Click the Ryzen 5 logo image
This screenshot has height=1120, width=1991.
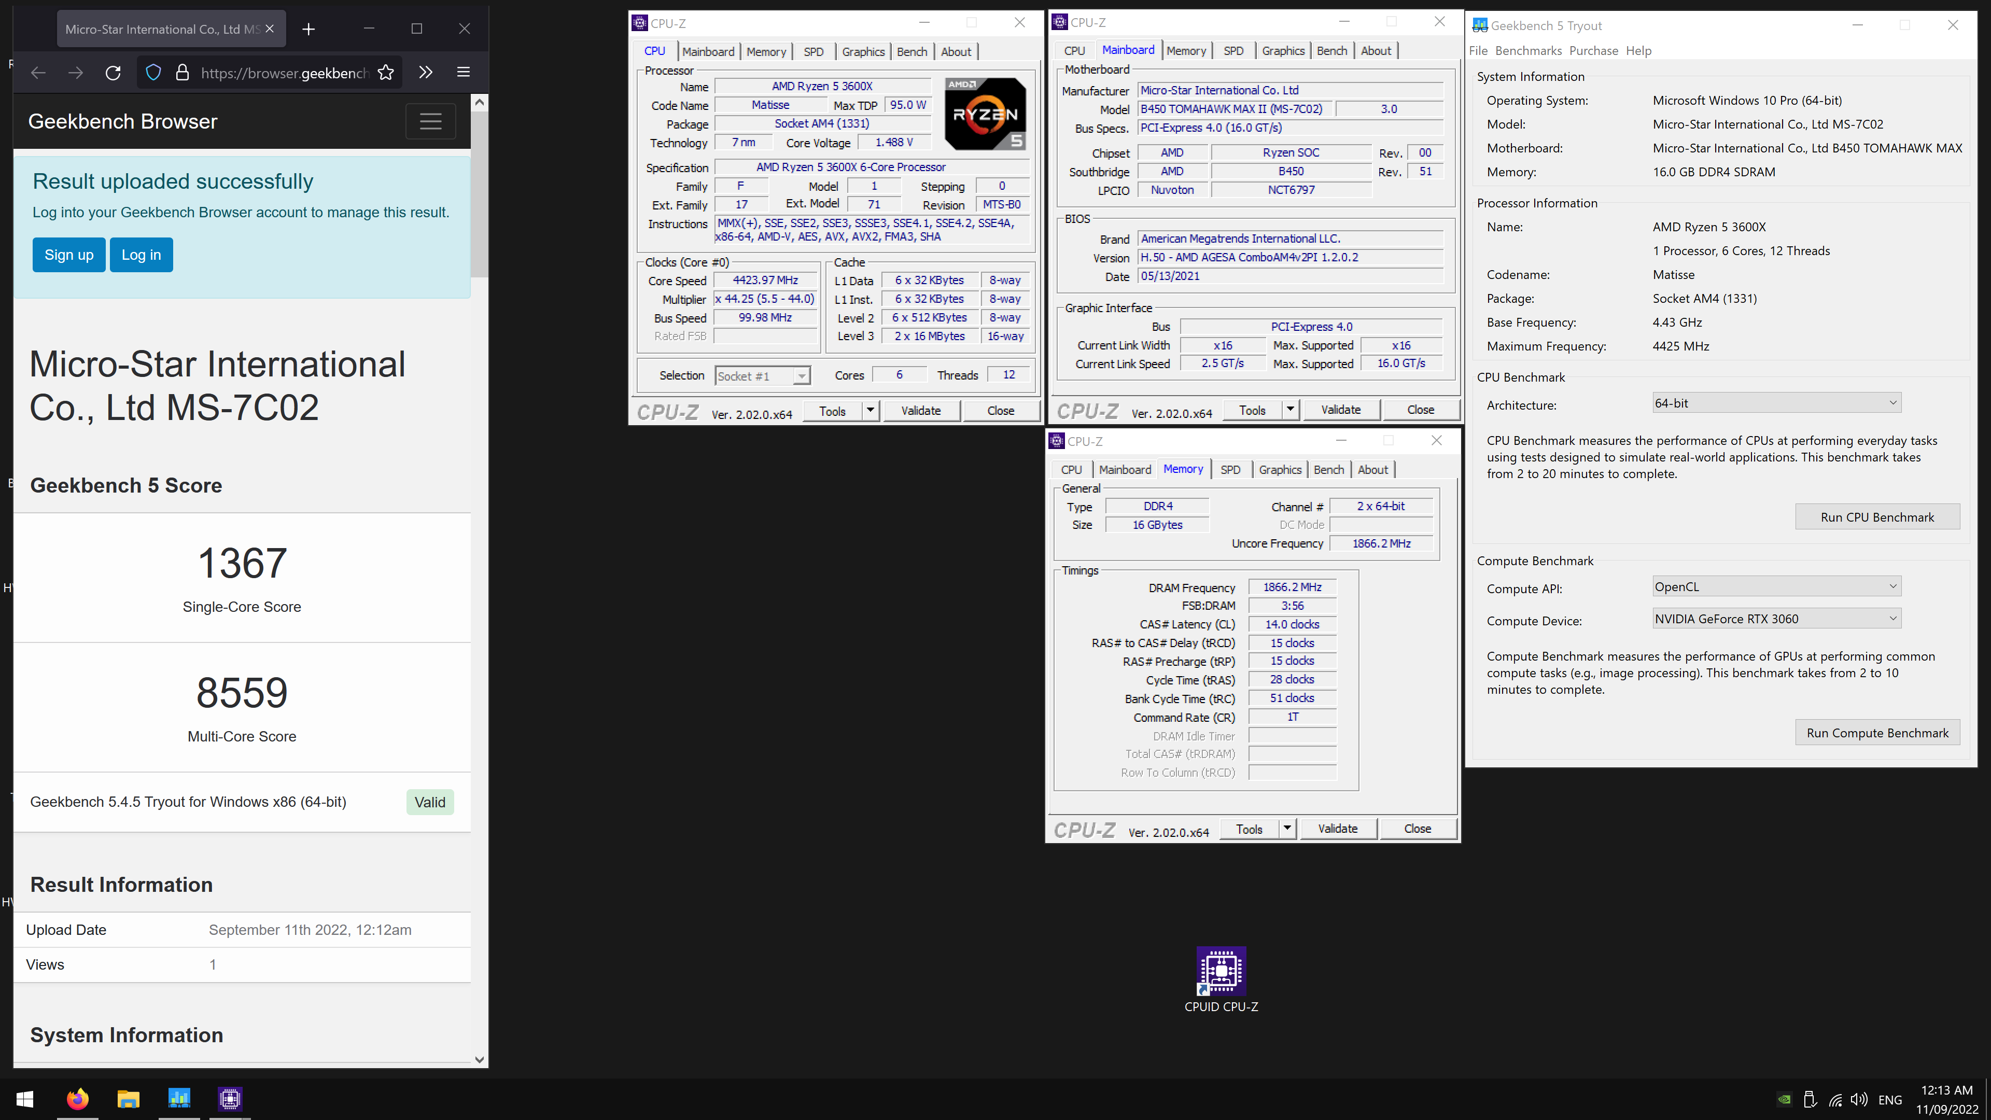(986, 114)
